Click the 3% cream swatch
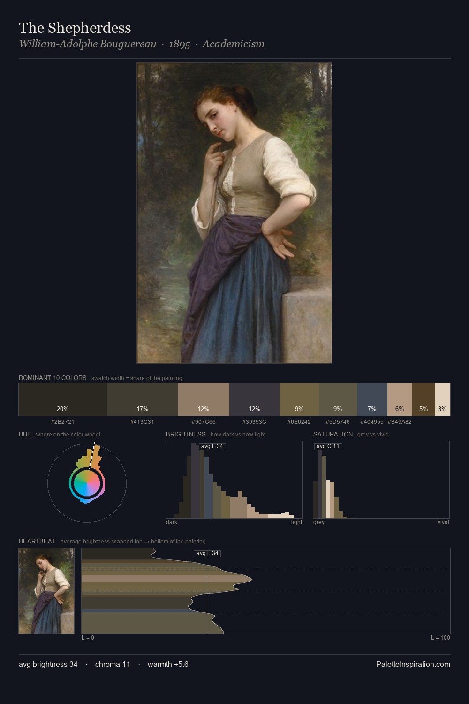This screenshot has height=704, width=469. (x=443, y=399)
